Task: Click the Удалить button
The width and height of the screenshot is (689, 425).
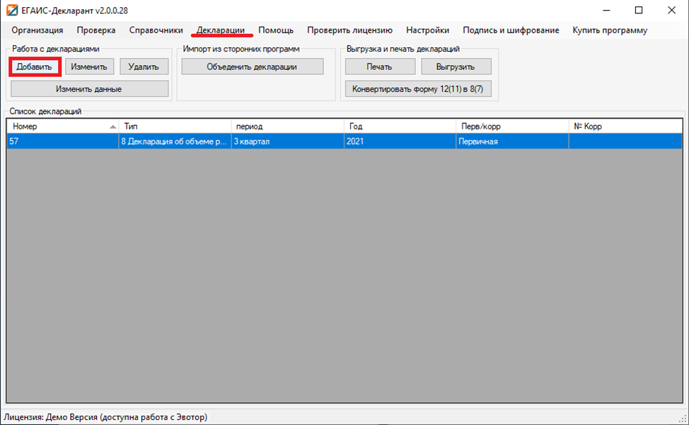Action: 144,66
